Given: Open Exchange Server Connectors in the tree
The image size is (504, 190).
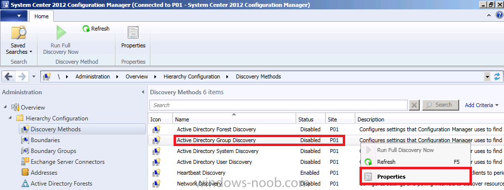Looking at the screenshot, I should pyautogui.click(x=68, y=162).
